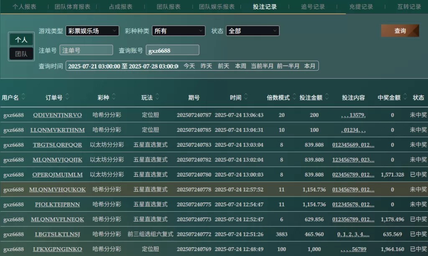Image resolution: width=428 pixels, height=256 pixels.
Task: View bet content "012345678, 012..."
Action: 353,205
